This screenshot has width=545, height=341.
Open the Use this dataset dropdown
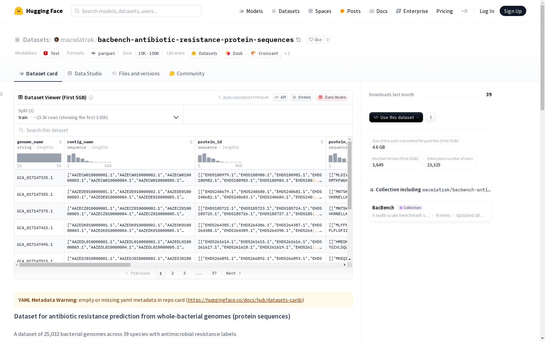tap(396, 117)
